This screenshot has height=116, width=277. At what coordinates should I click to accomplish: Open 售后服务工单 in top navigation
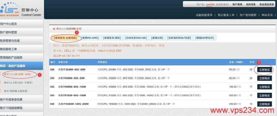click(226, 15)
